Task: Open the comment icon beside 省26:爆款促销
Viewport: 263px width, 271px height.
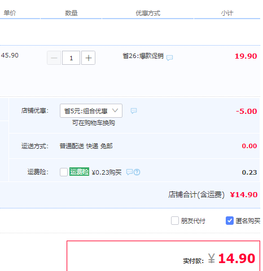Action: click(169, 57)
